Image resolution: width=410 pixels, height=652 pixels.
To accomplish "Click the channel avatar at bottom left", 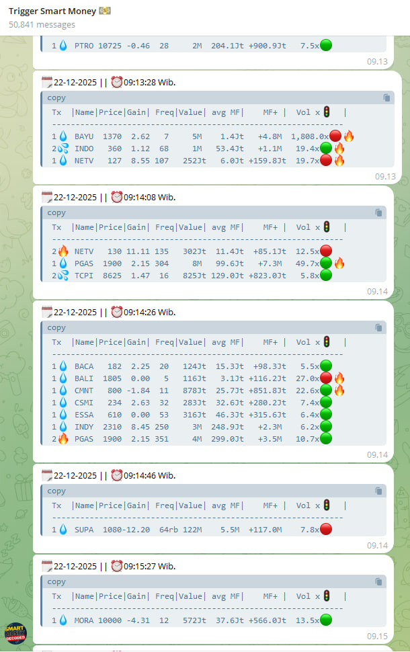I will coord(15,633).
